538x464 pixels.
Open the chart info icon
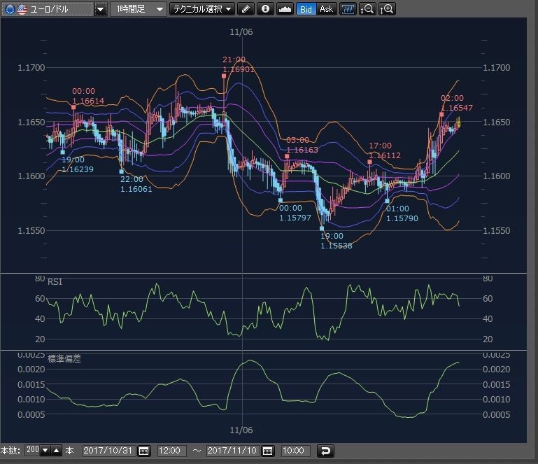point(265,9)
